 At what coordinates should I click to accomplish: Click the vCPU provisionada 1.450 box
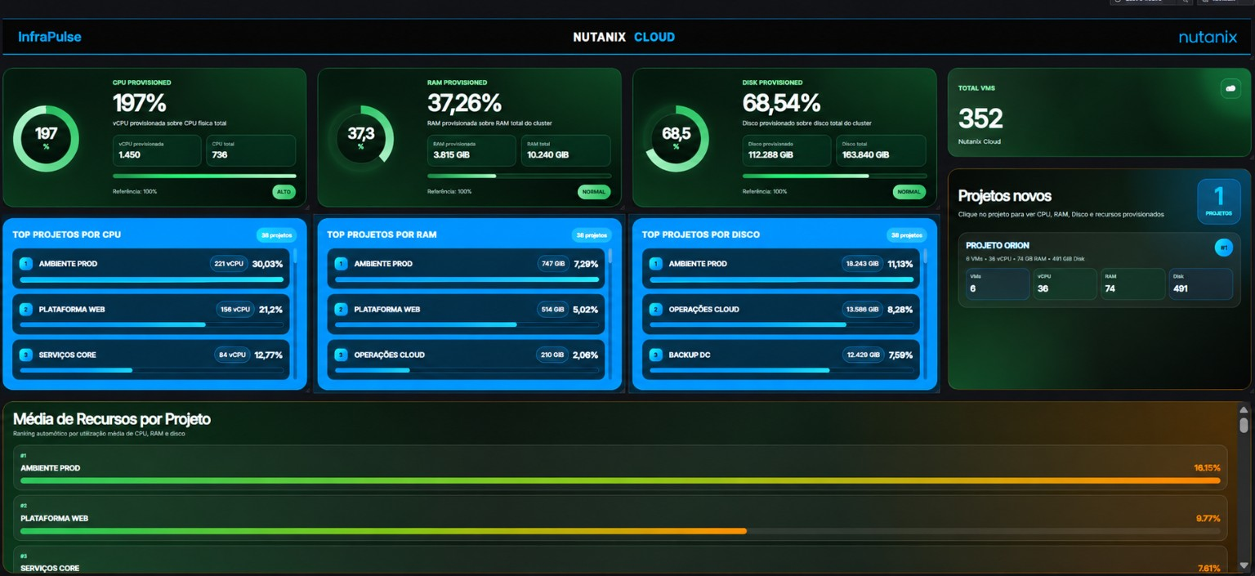(157, 150)
